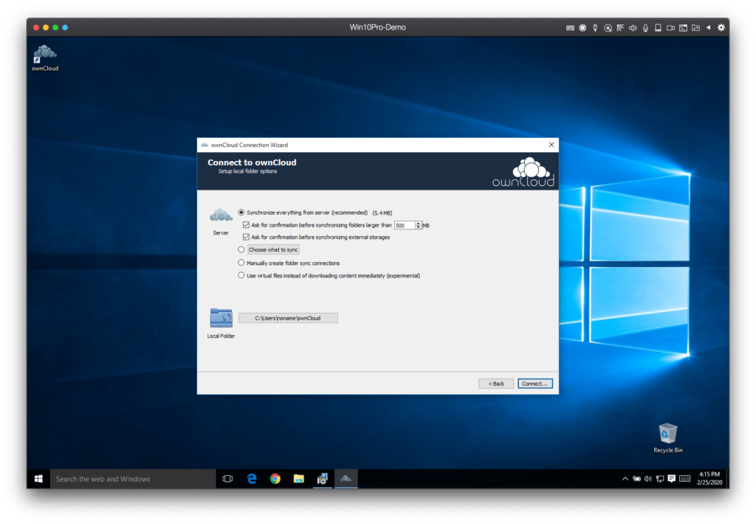The width and height of the screenshot is (756, 524).
Task: Click the camera icon in VM toolbar
Action: click(x=670, y=28)
